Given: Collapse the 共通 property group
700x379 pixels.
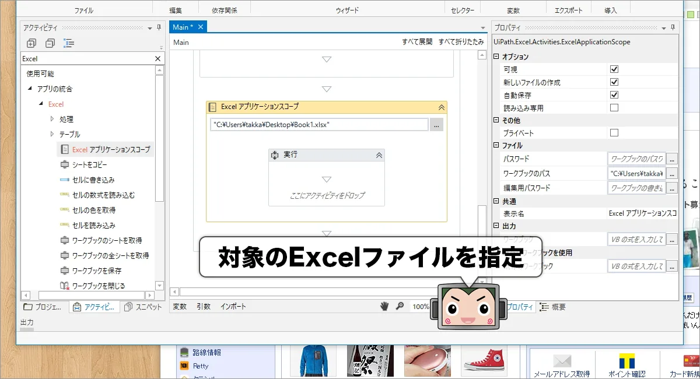Looking at the screenshot, I should (496, 201).
